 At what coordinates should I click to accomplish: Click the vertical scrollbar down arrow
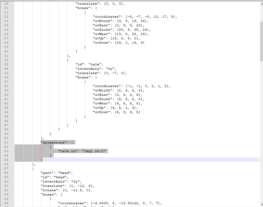262,204
